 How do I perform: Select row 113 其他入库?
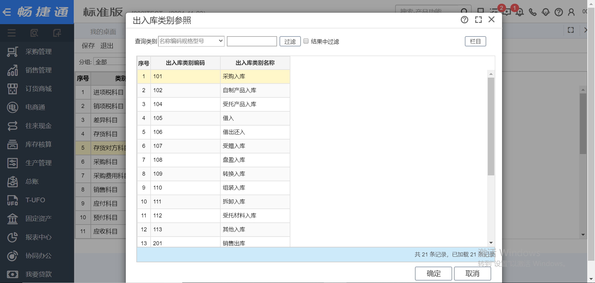(214, 229)
